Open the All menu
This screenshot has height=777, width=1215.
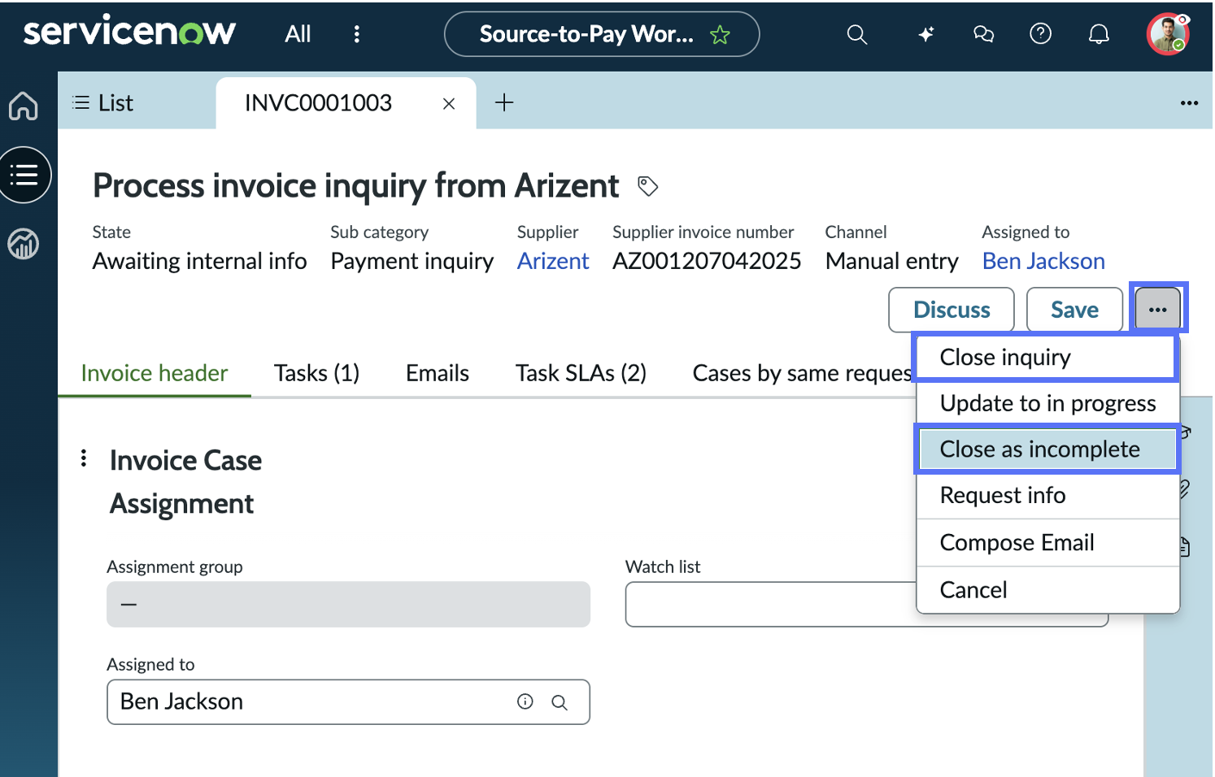298,34
